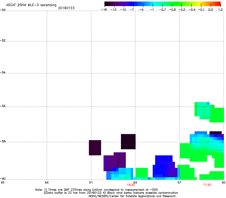Click the -0.7 color bar tick label
The image size is (226, 198).
(x=162, y=10)
